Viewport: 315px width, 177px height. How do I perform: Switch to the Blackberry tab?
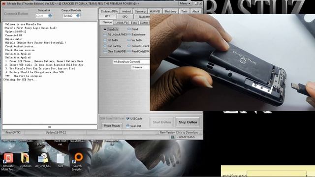click(170, 11)
